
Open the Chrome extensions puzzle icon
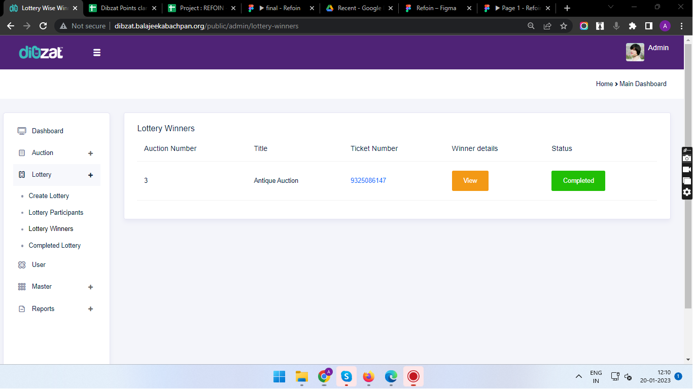click(632, 26)
